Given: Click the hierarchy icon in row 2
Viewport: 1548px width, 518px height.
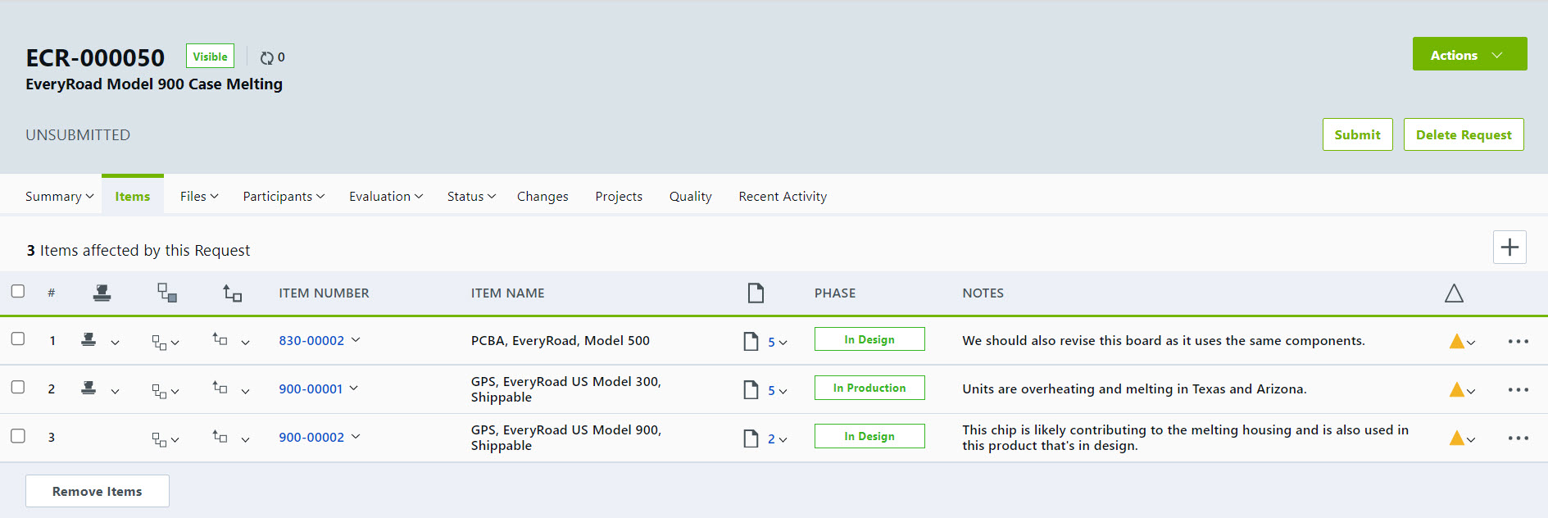Looking at the screenshot, I should (160, 390).
